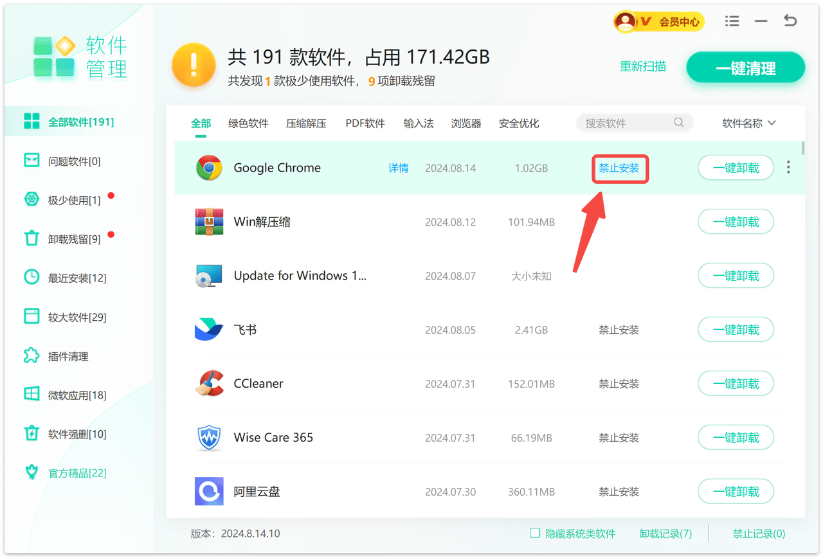Open the hamburger menu icon in title bar
This screenshot has height=558, width=823.
(732, 21)
